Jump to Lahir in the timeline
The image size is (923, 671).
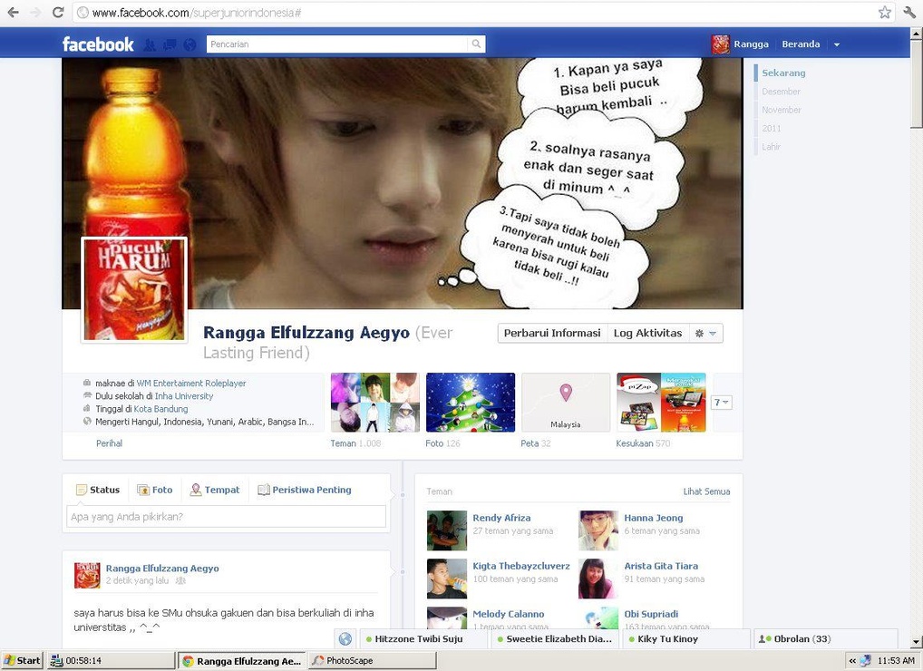tap(771, 147)
